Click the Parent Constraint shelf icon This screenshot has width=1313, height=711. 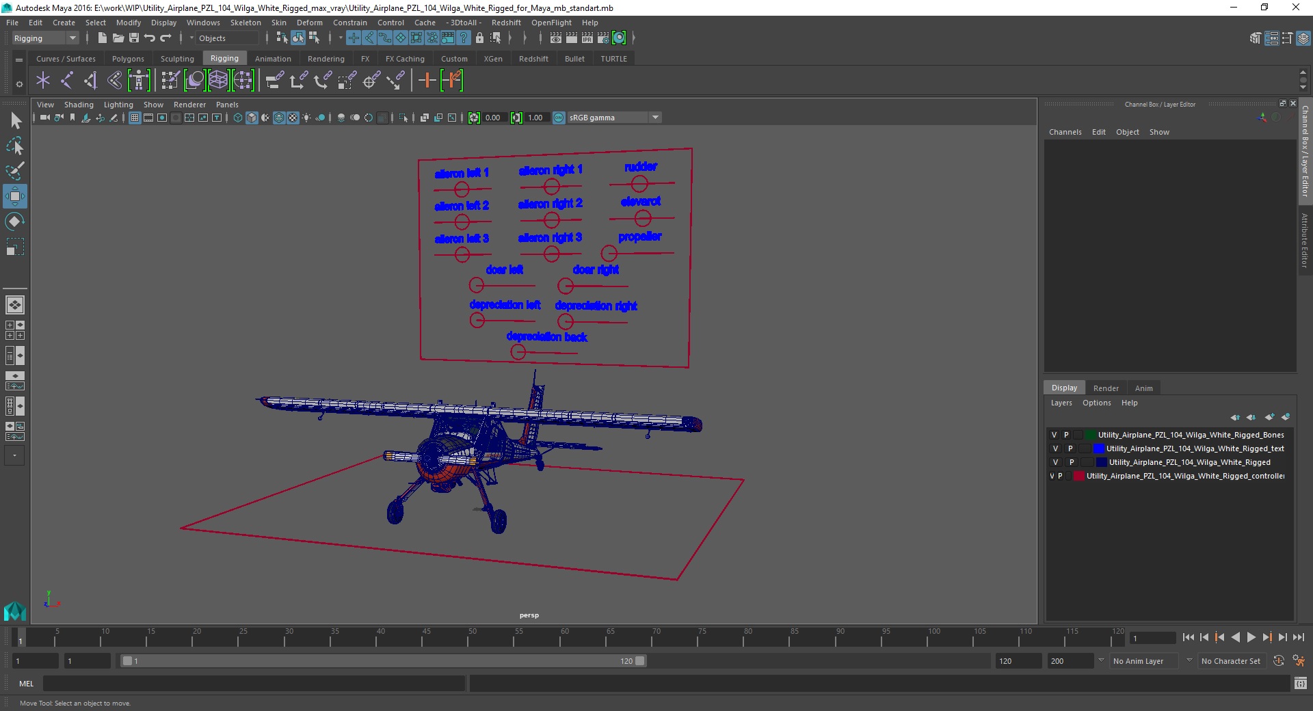tap(274, 81)
